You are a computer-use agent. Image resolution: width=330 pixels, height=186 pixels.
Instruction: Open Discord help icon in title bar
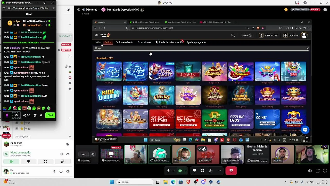pos(305,3)
